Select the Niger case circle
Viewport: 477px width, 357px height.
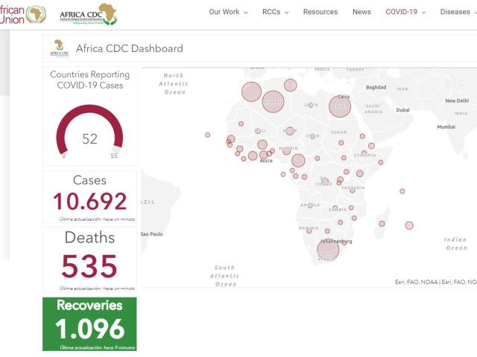click(x=290, y=131)
